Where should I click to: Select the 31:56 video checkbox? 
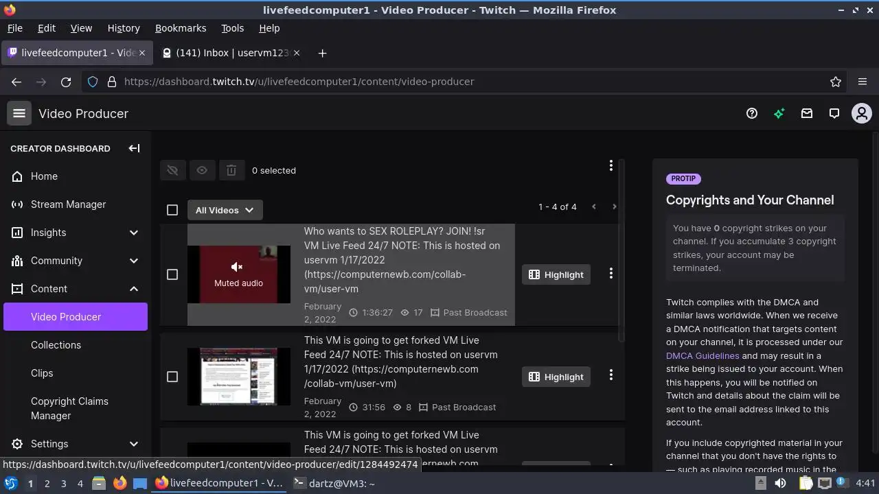point(172,377)
